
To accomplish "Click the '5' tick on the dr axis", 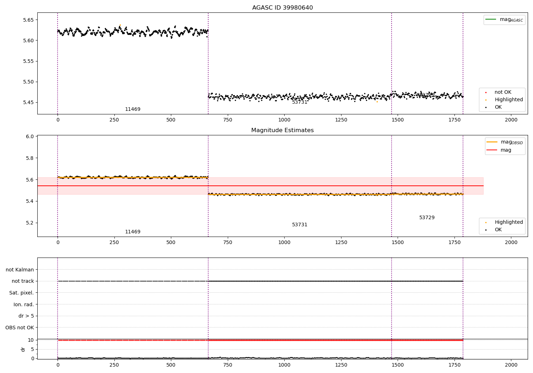I will [32, 350].
